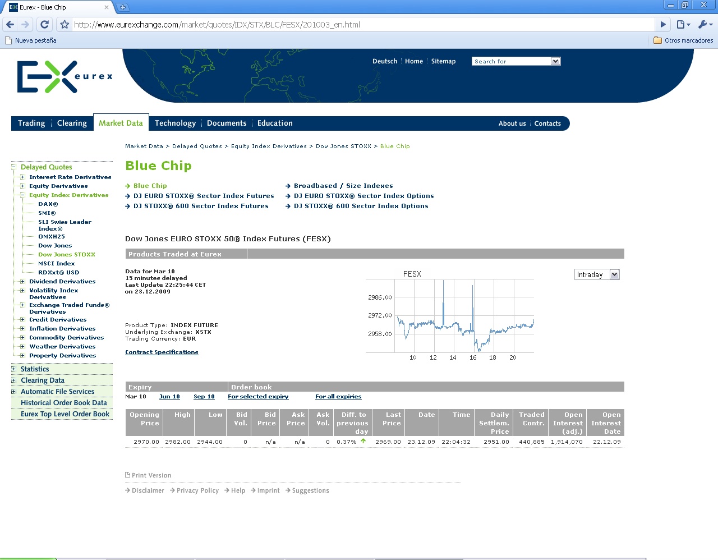718x560 pixels.
Task: Open the browser wrench settings menu
Action: point(705,25)
